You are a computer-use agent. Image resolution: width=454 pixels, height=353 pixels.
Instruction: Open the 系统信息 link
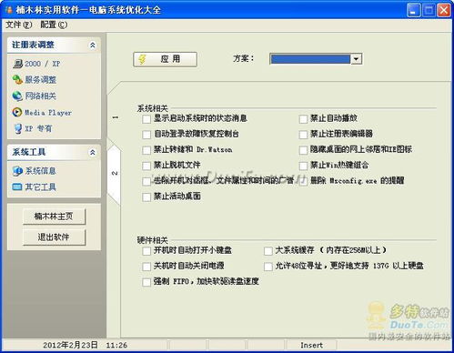click(41, 171)
